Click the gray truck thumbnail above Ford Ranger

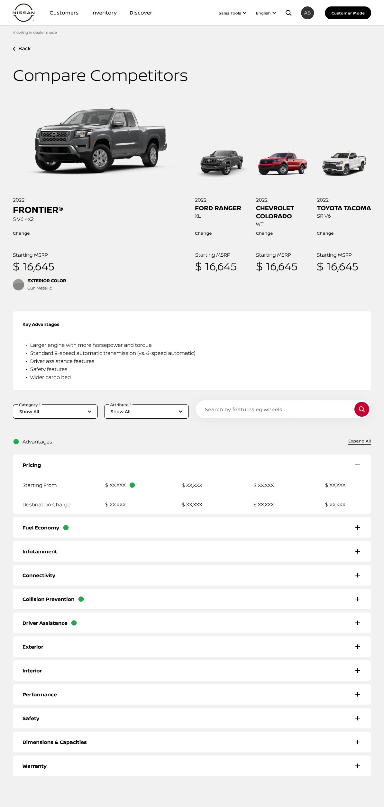pos(222,162)
